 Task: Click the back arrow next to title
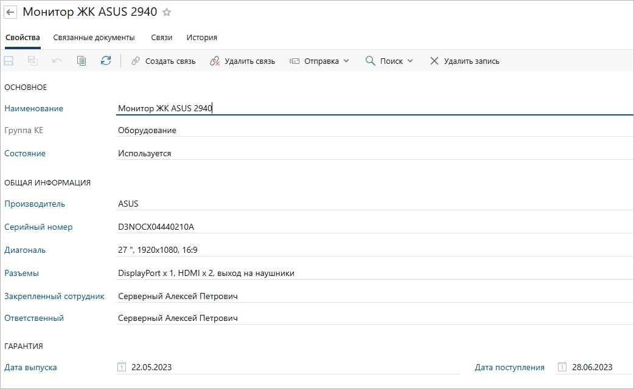point(10,12)
